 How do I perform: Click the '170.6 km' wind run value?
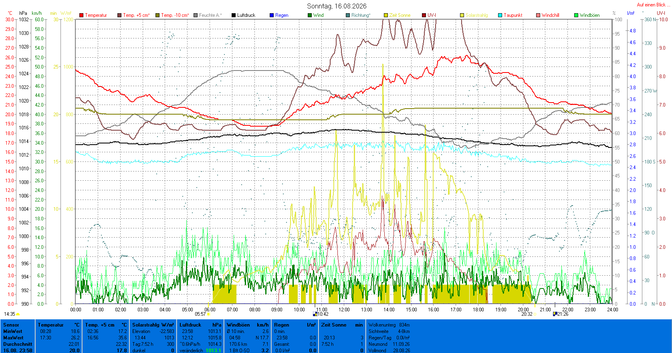[x=238, y=344]
